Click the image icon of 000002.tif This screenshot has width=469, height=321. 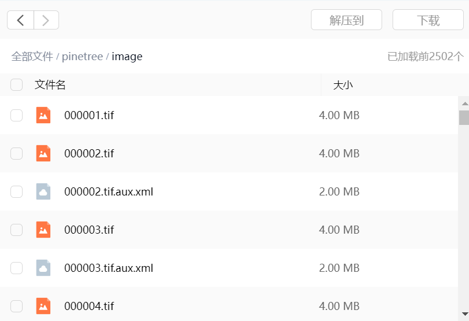tap(43, 153)
